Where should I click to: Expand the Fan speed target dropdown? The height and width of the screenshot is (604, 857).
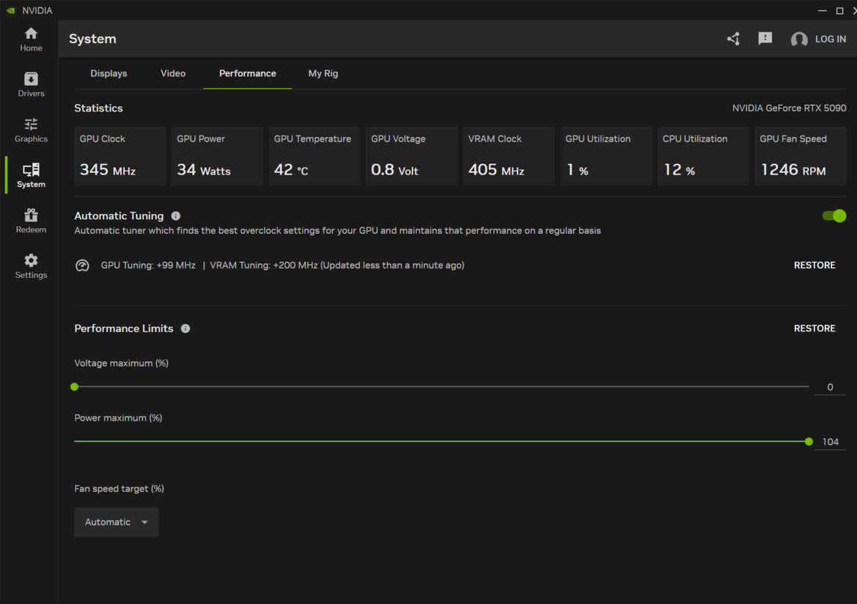point(117,522)
